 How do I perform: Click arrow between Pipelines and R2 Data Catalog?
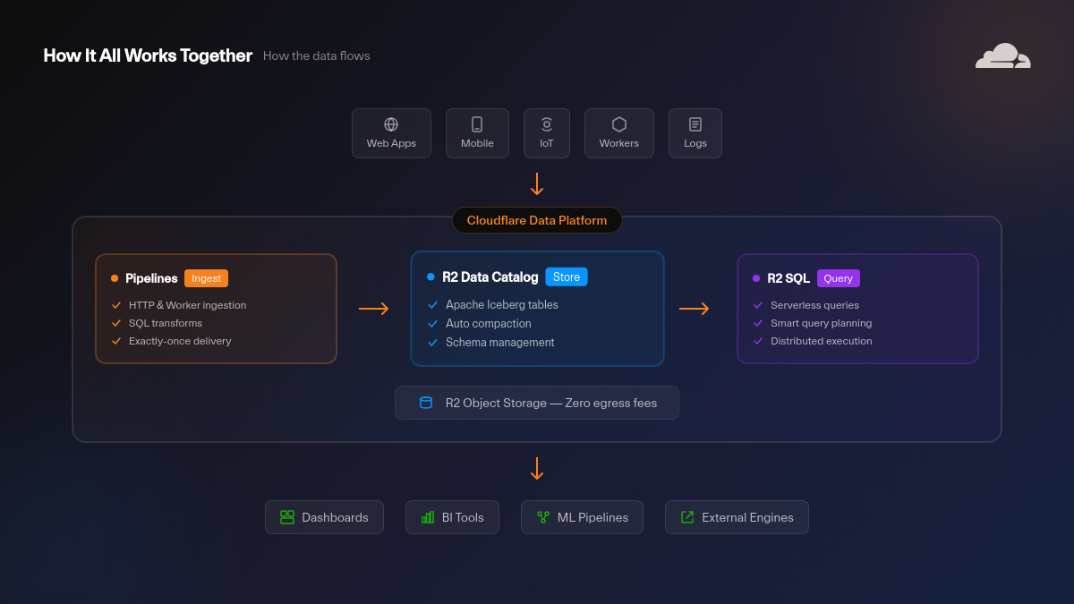[x=373, y=309]
